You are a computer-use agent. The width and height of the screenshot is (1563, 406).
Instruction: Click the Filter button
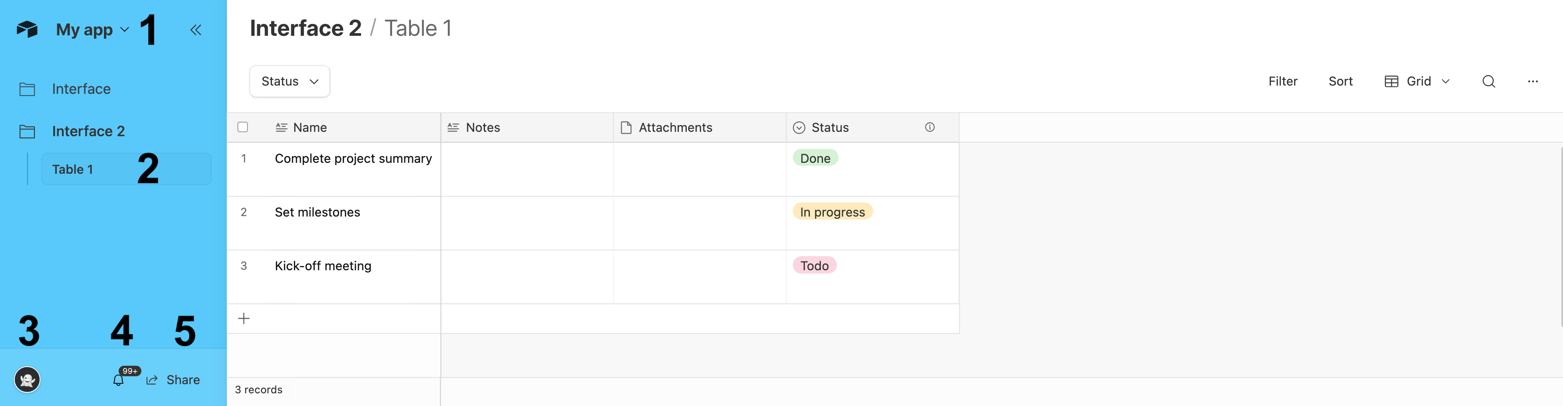(1283, 81)
